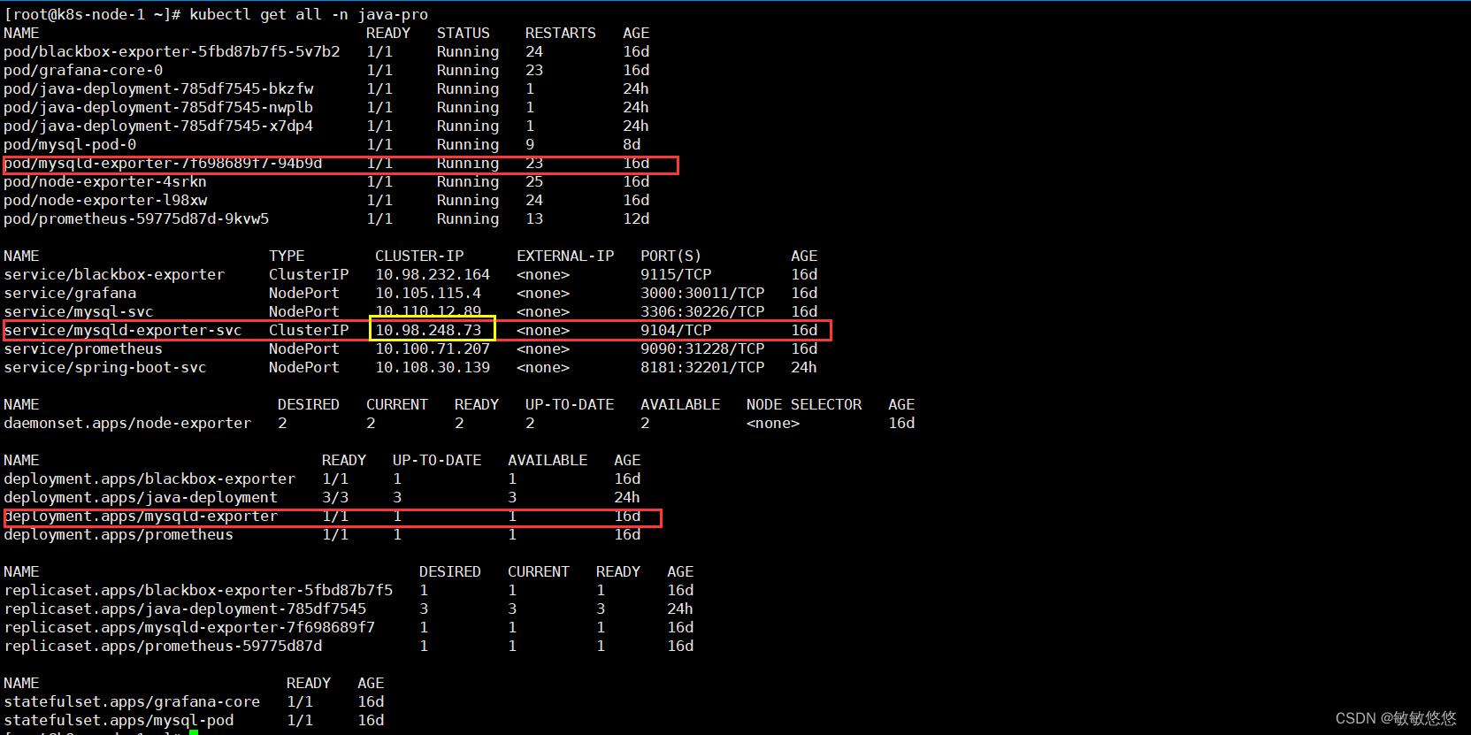The height and width of the screenshot is (735, 1471).
Task: Click the RESTARTS column header in pods table
Action: point(561,33)
